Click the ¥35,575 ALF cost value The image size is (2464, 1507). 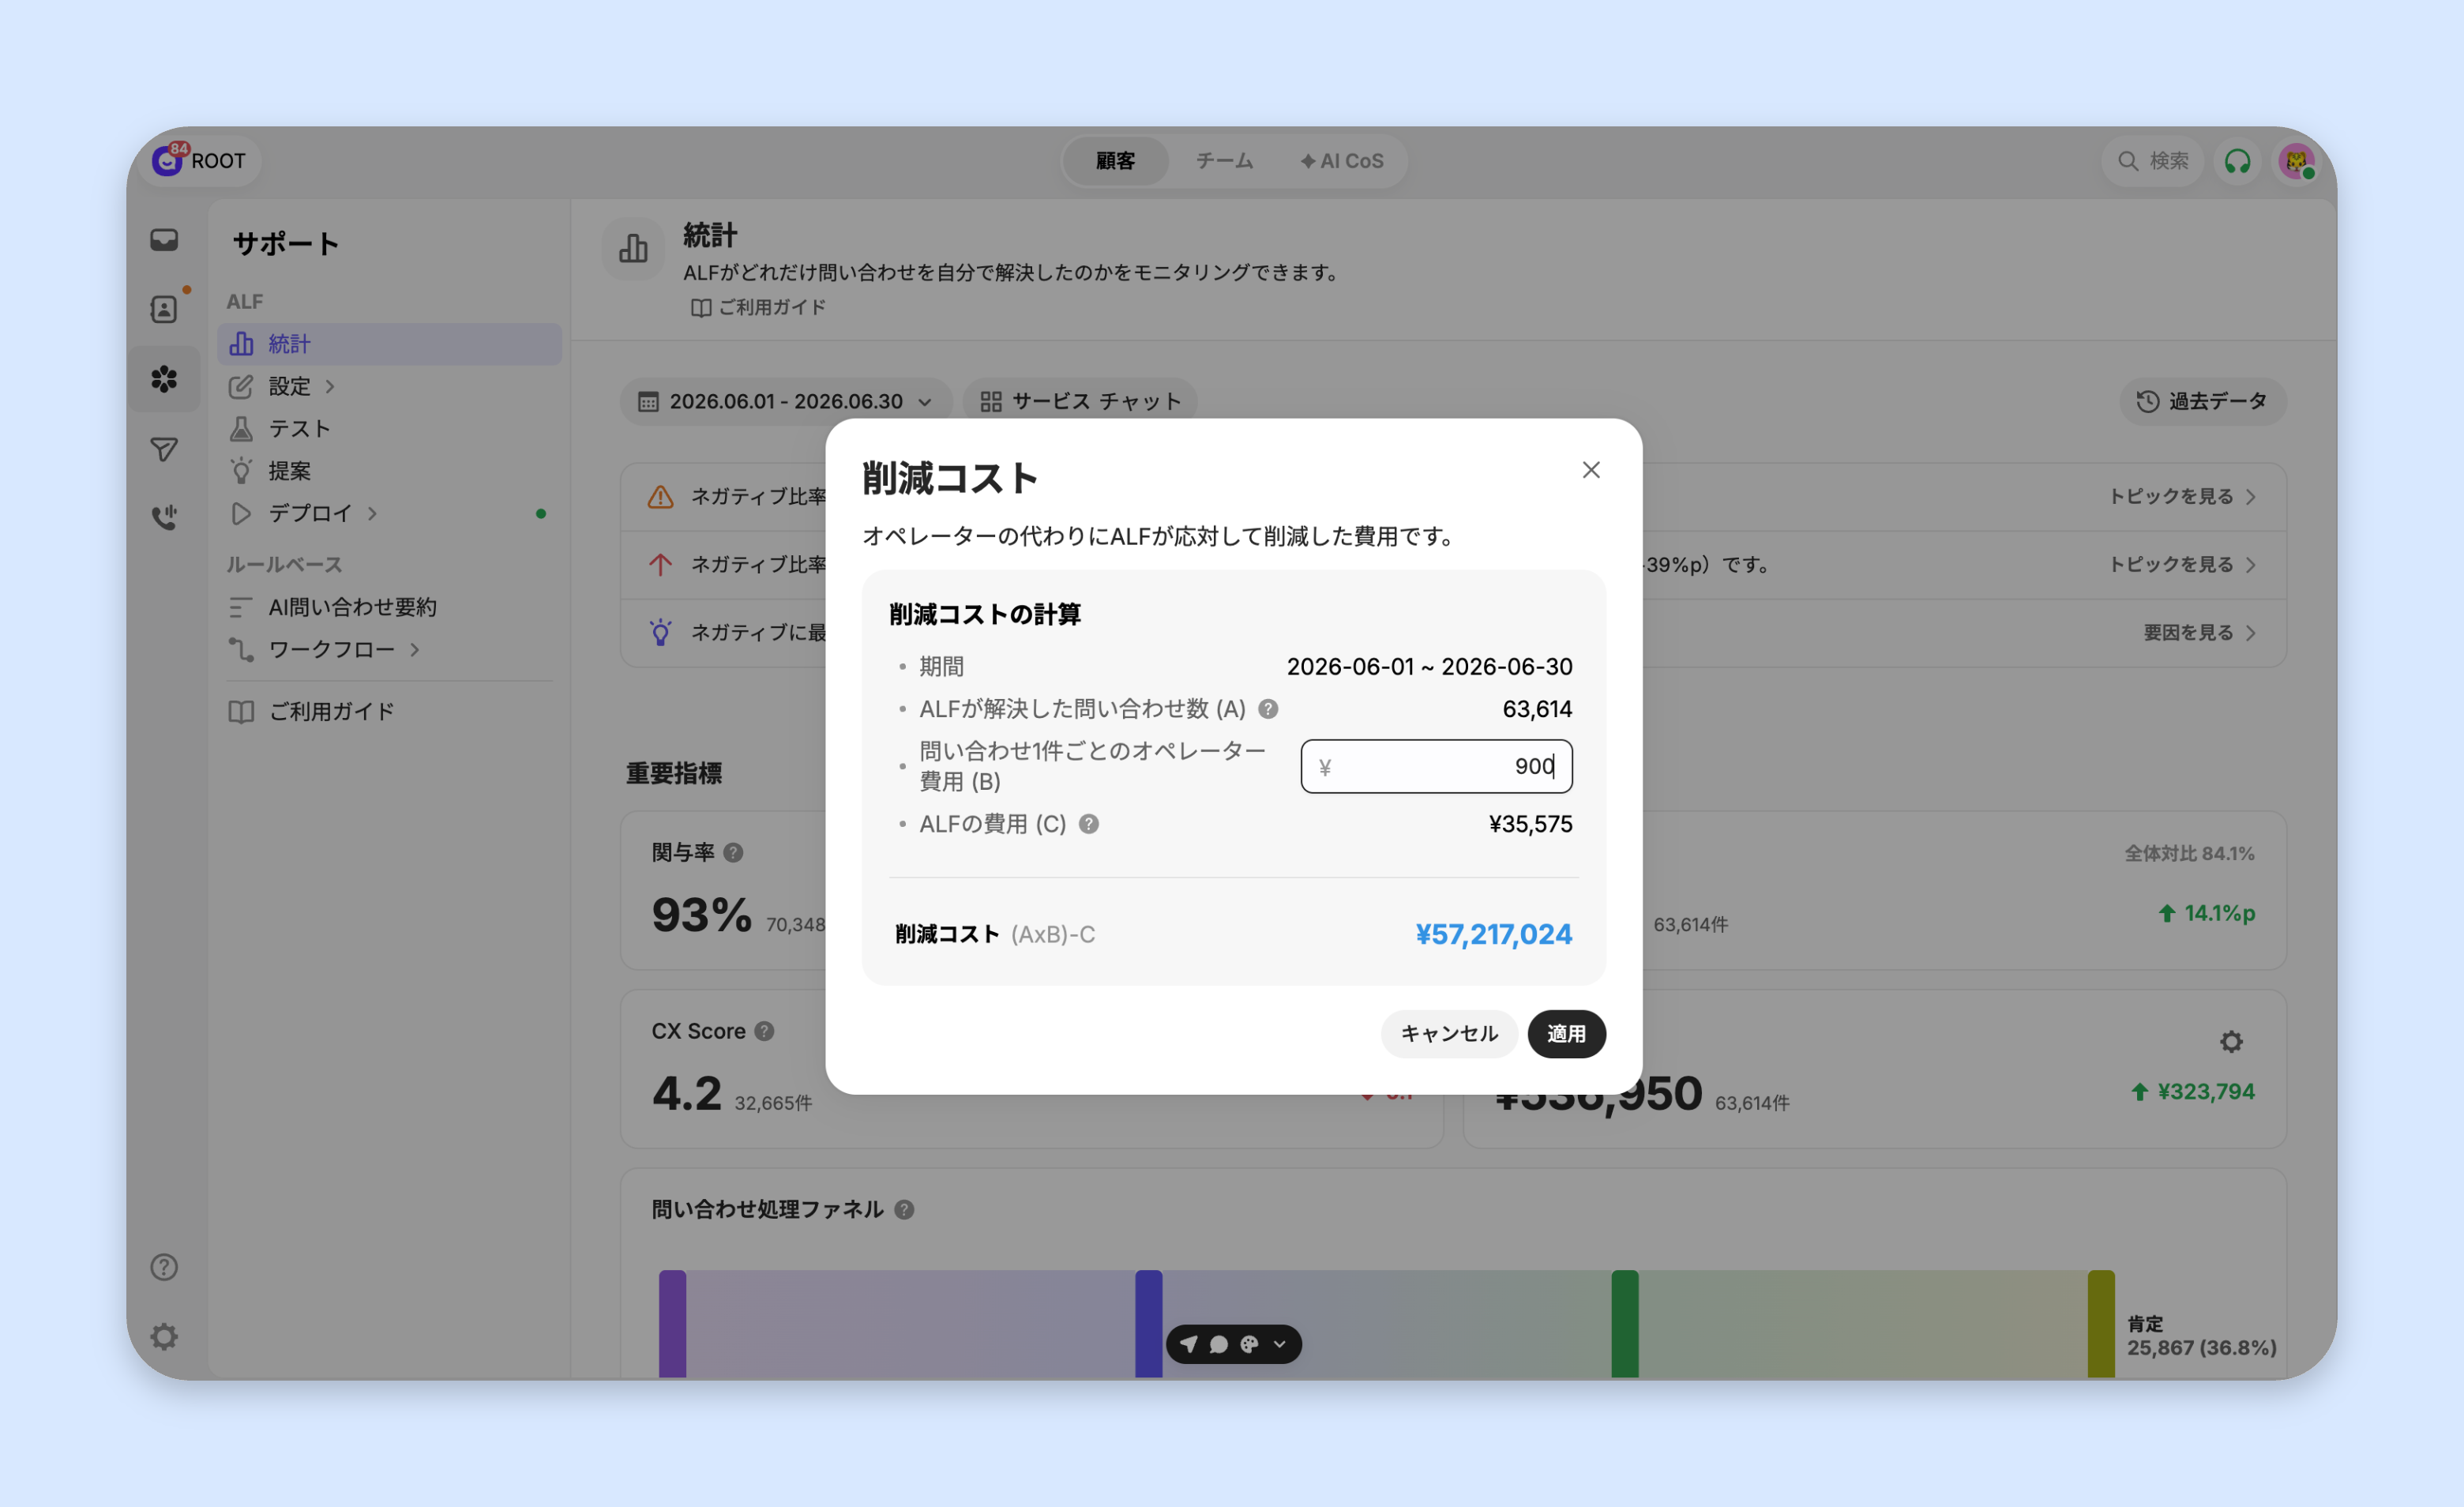1530,824
